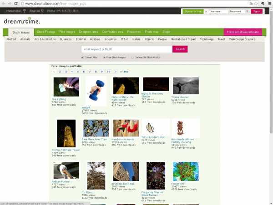Screen dimensions: 273x205
Task: Click the pink Search button
Action: pos(180,49)
